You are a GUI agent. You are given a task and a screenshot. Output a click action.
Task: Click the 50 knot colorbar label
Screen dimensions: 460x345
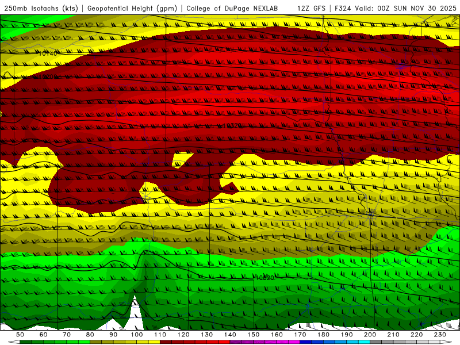tap(20, 335)
